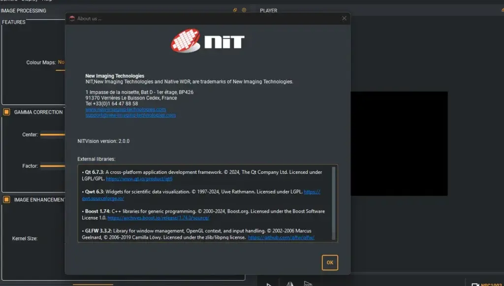Click the bold Boost 1.74 entry
The width and height of the screenshot is (504, 286).
pos(98,212)
